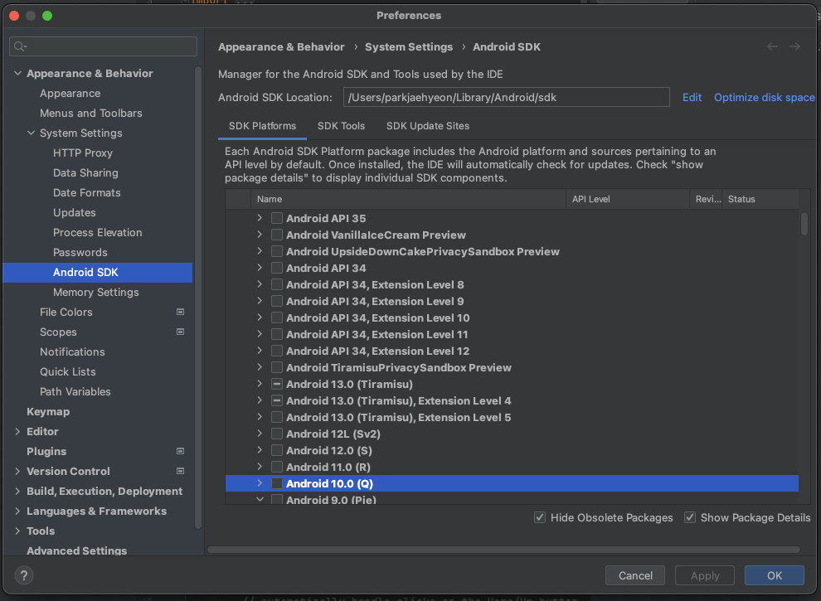Click the forward navigation arrow
Image resolution: width=821 pixels, height=601 pixels.
794,46
